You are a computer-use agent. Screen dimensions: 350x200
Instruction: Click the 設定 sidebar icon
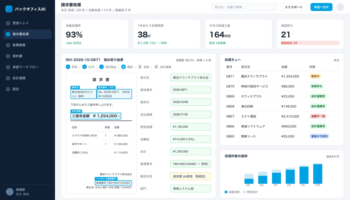8,89
